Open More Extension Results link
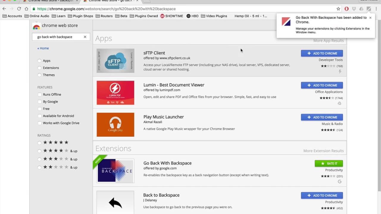The height and width of the screenshot is (214, 381). 323,151
